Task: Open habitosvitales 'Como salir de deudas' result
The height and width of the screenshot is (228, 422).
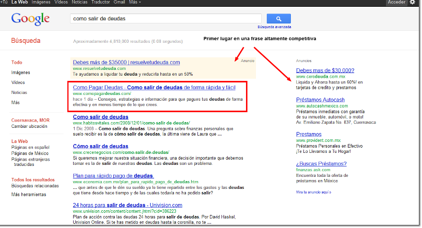Action: [x=100, y=117]
